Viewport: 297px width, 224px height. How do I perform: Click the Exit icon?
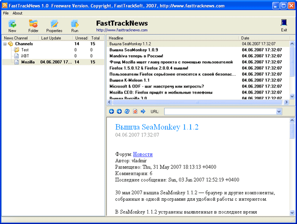click(x=284, y=26)
